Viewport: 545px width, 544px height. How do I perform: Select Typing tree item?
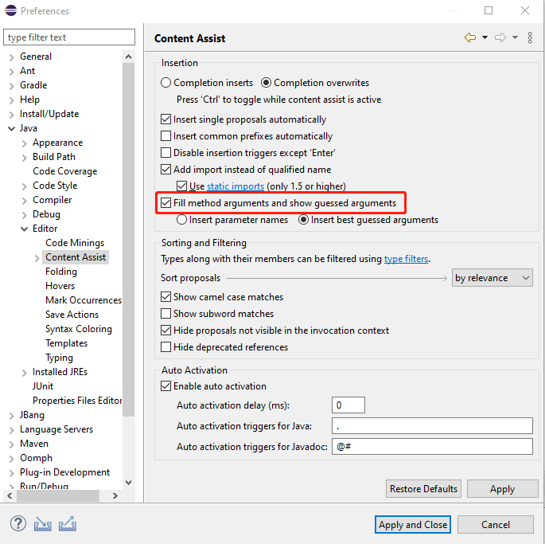tap(59, 358)
